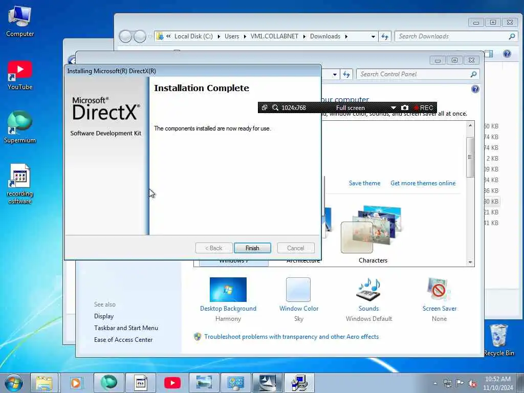Screen dimensions: 524x393
Task: Click the recorder camera snapshot icon
Action: pyautogui.click(x=404, y=107)
